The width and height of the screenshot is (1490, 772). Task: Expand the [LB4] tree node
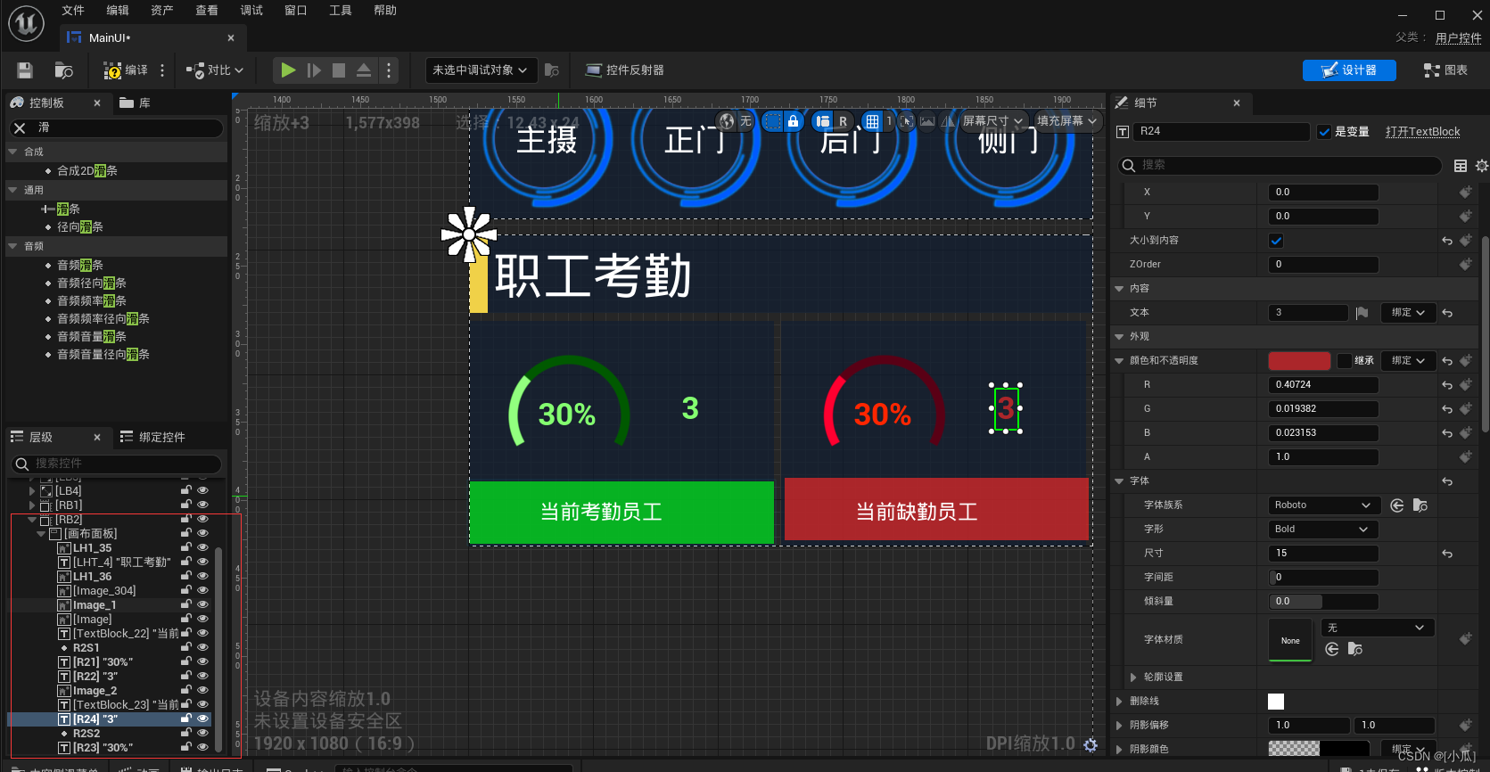click(x=32, y=491)
